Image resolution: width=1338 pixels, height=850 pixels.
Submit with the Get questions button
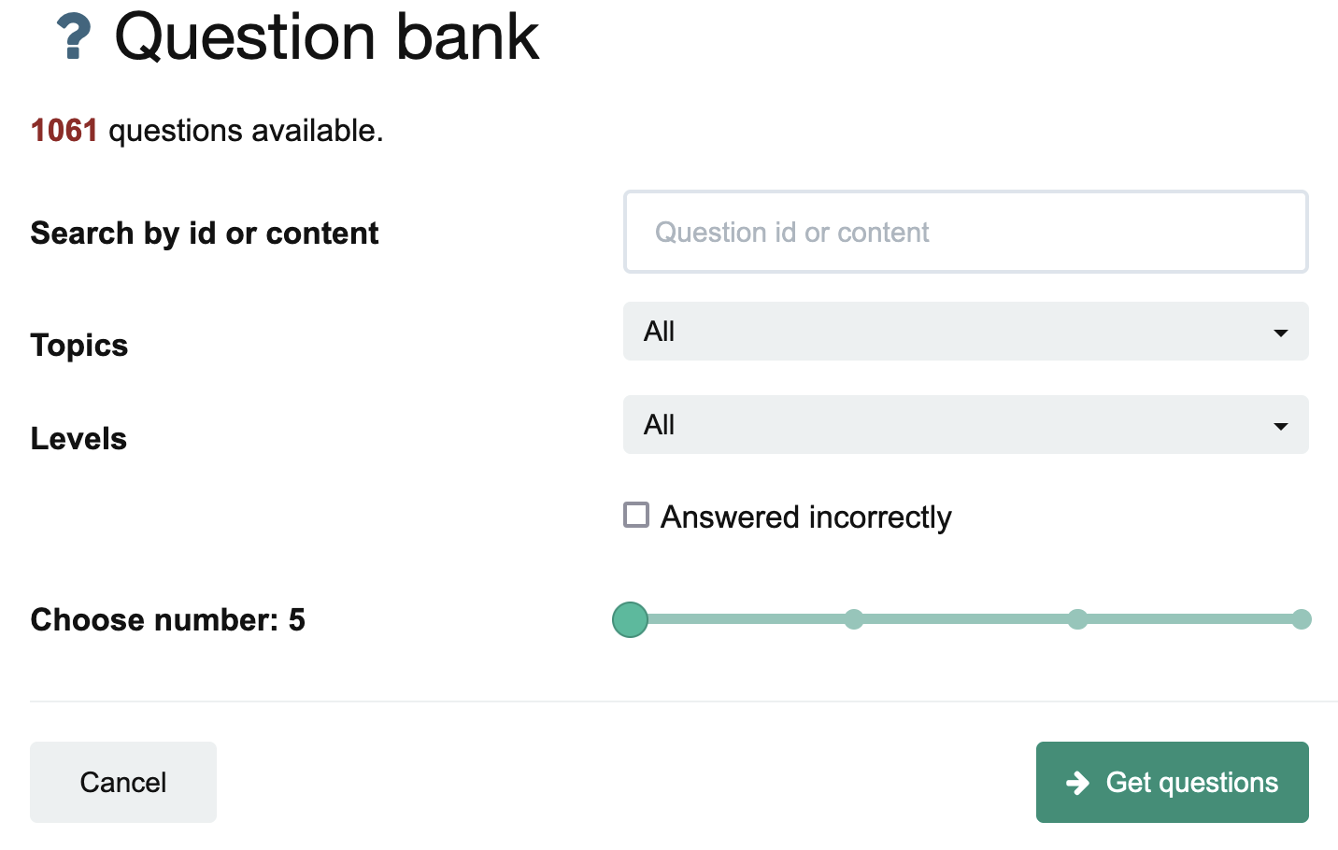1172,783
